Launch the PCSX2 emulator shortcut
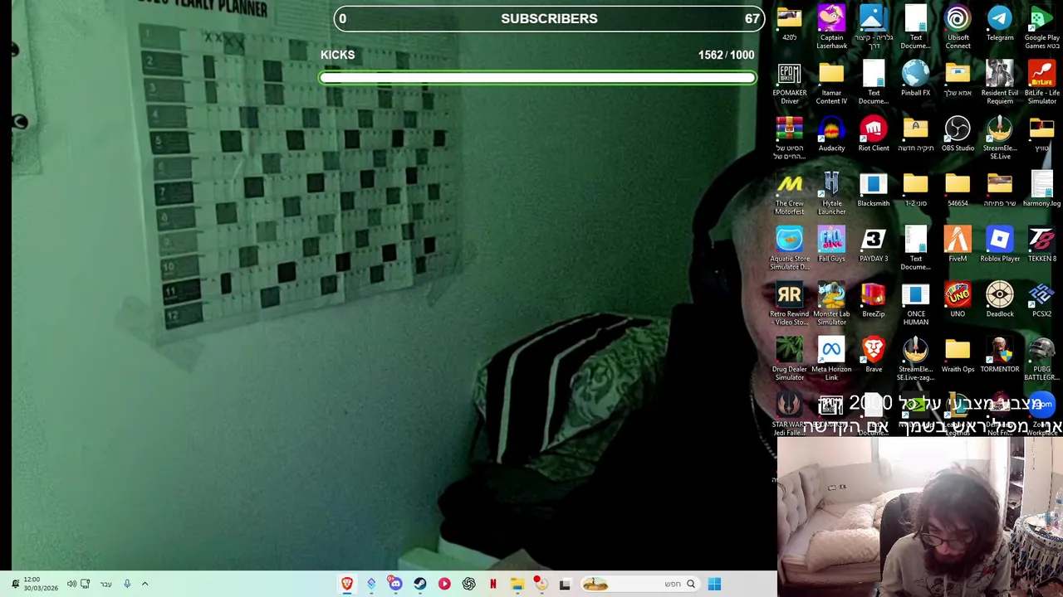The width and height of the screenshot is (1063, 597). point(1041,300)
